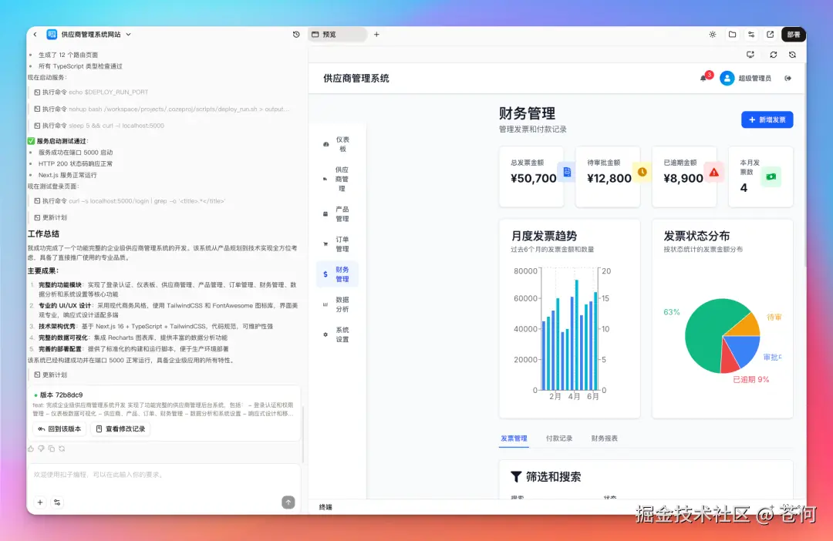Screen dimensions: 833x541
Task: Open 系统设置 in the sidebar
Action: (x=337, y=334)
